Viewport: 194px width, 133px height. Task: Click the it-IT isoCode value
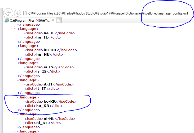click(48, 84)
